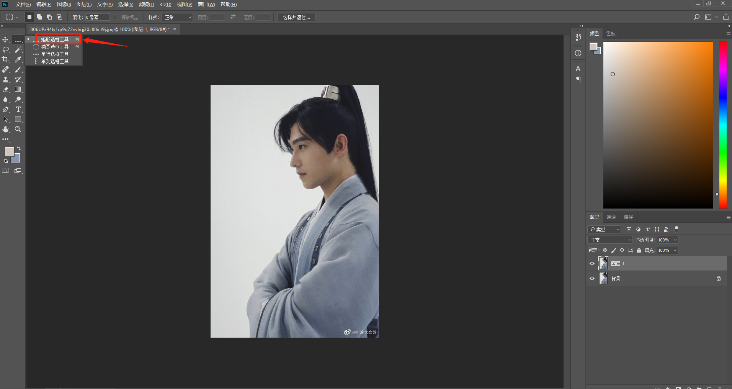Select the Healing Brush tool
732x389 pixels.
coord(5,69)
